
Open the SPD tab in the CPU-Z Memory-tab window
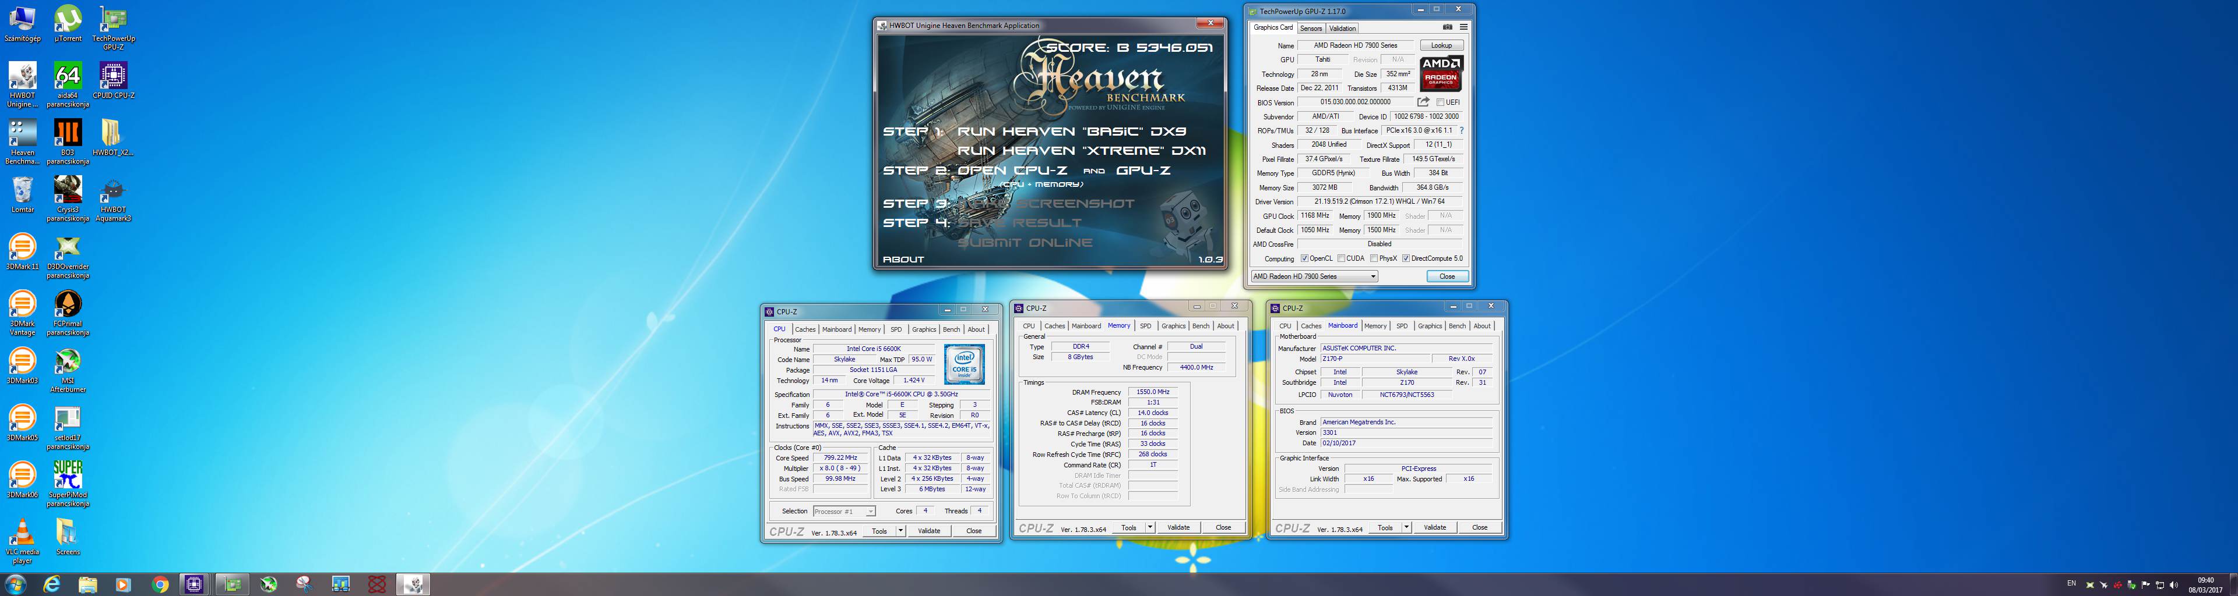click(1146, 326)
